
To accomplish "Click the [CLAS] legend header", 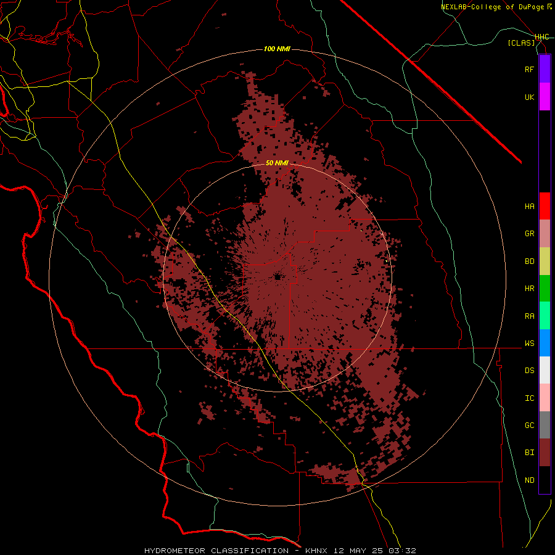I will pos(521,43).
